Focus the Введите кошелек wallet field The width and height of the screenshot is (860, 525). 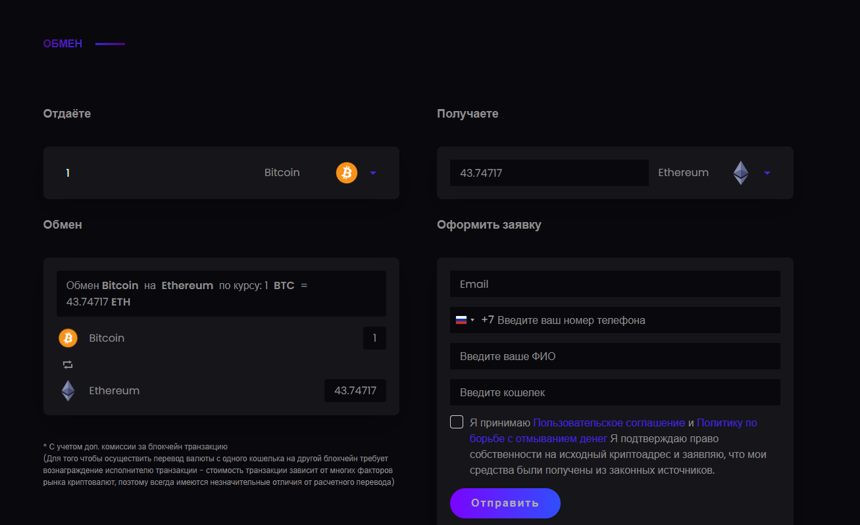pos(615,392)
